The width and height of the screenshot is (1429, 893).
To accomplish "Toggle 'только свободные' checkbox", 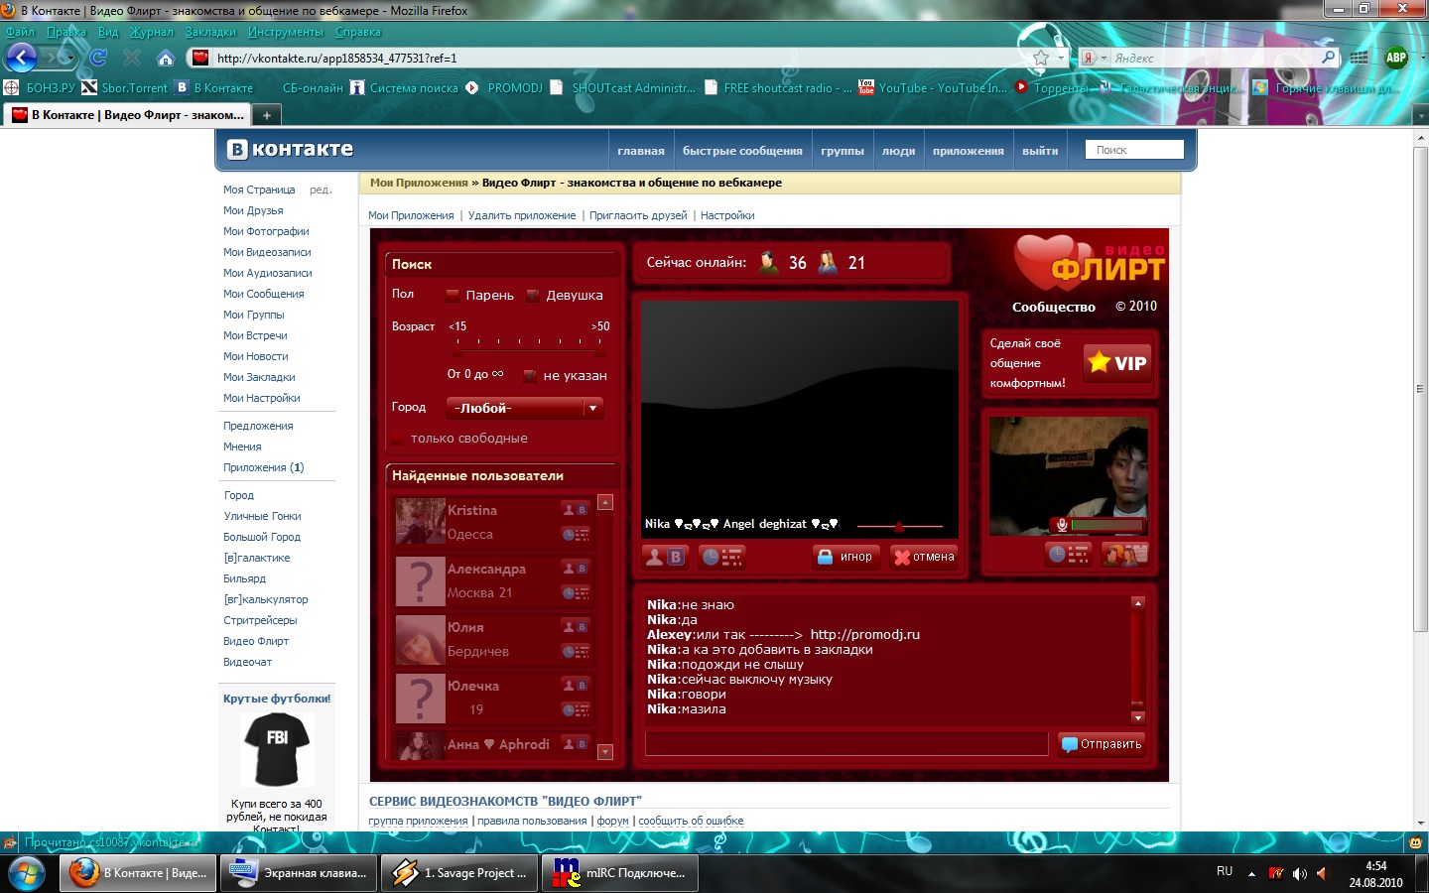I will click(398, 438).
